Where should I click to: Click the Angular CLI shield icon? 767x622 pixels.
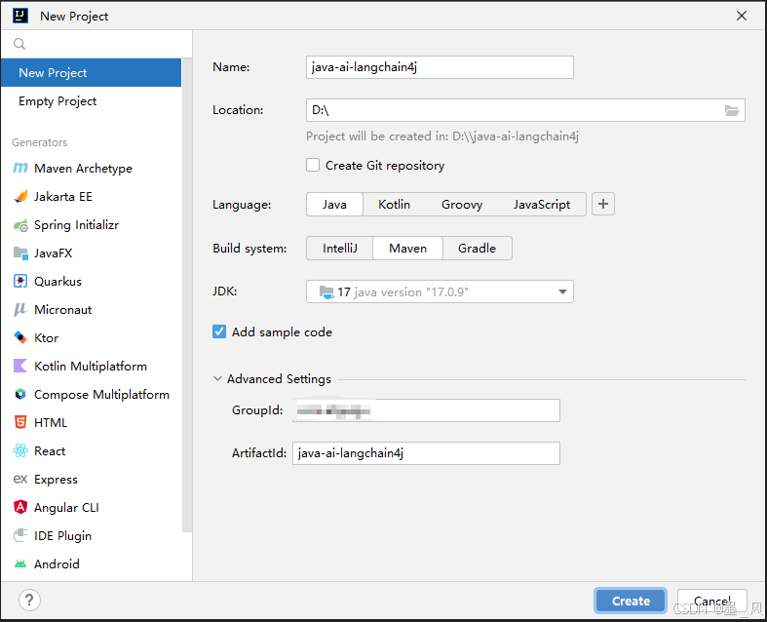tap(20, 507)
